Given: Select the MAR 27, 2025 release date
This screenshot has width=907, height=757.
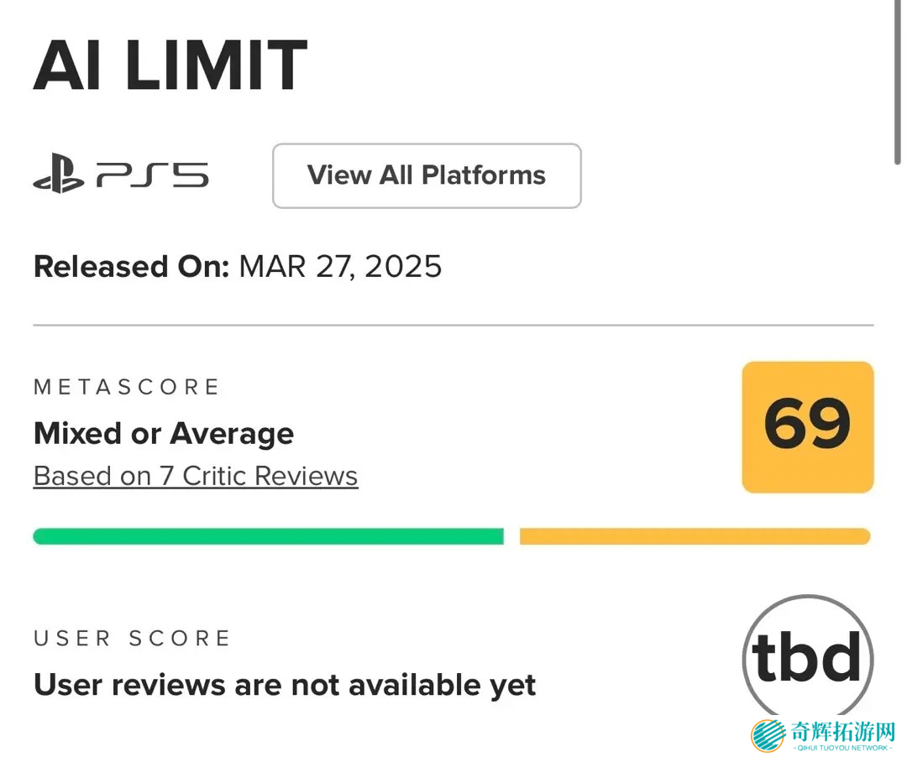Looking at the screenshot, I should point(340,267).
